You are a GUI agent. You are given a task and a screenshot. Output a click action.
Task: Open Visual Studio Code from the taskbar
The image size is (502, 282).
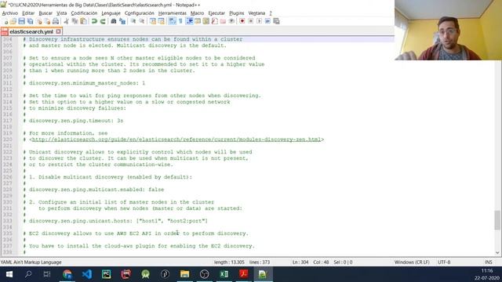pyautogui.click(x=87, y=274)
